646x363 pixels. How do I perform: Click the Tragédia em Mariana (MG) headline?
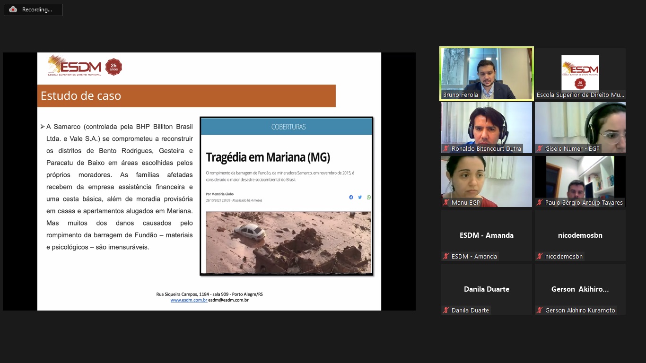tap(268, 157)
